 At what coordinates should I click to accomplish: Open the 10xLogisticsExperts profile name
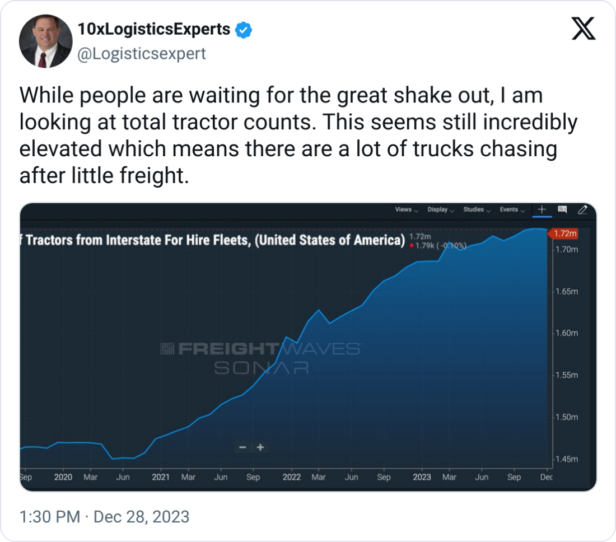point(153,29)
